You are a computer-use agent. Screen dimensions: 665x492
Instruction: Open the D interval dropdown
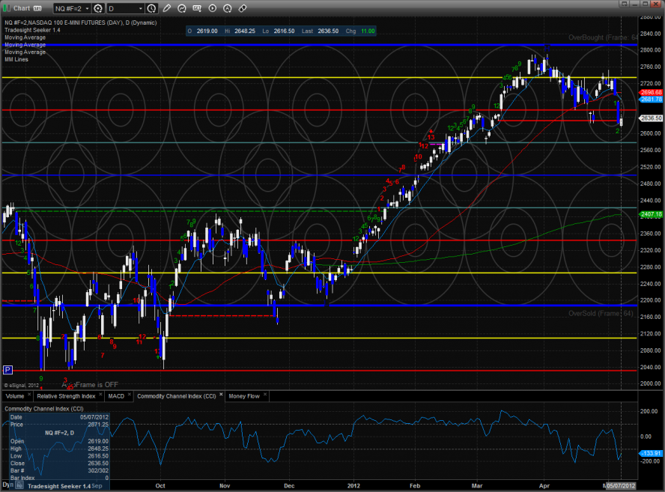[139, 8]
